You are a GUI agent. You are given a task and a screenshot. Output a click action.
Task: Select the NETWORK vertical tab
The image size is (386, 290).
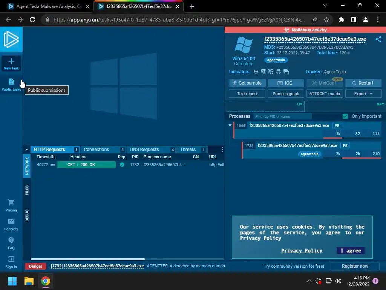27,166
